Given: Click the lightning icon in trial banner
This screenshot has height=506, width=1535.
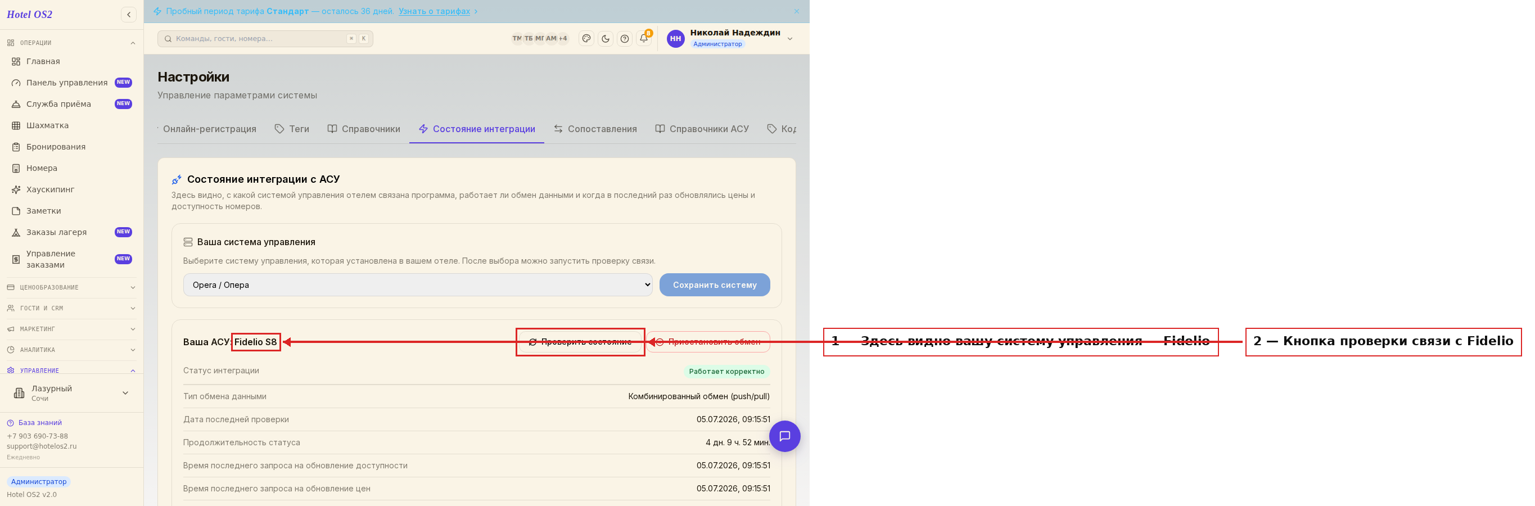Looking at the screenshot, I should point(157,11).
